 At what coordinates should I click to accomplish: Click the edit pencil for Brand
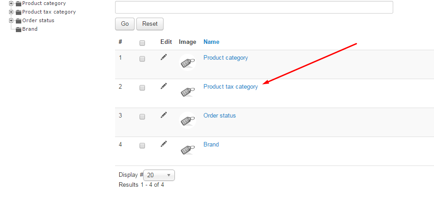pos(164,144)
